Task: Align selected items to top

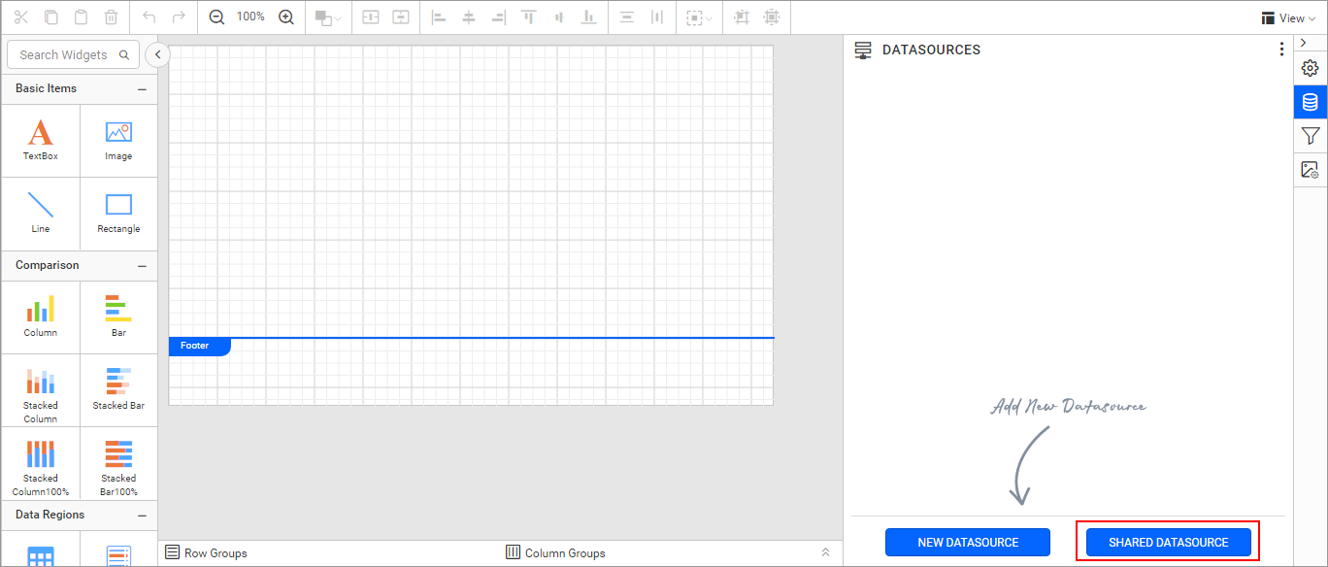Action: coord(528,17)
